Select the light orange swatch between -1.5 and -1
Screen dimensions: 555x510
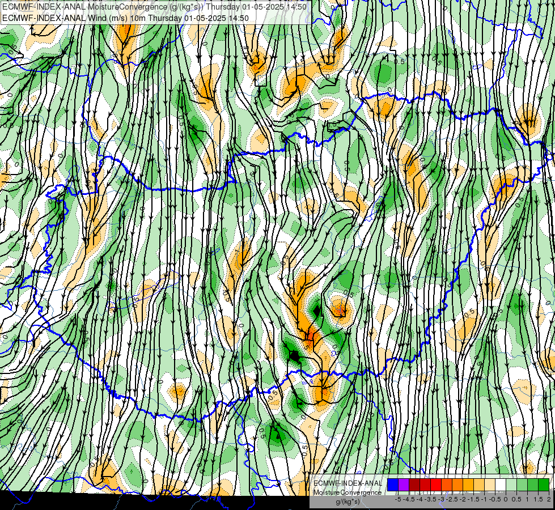(479, 484)
